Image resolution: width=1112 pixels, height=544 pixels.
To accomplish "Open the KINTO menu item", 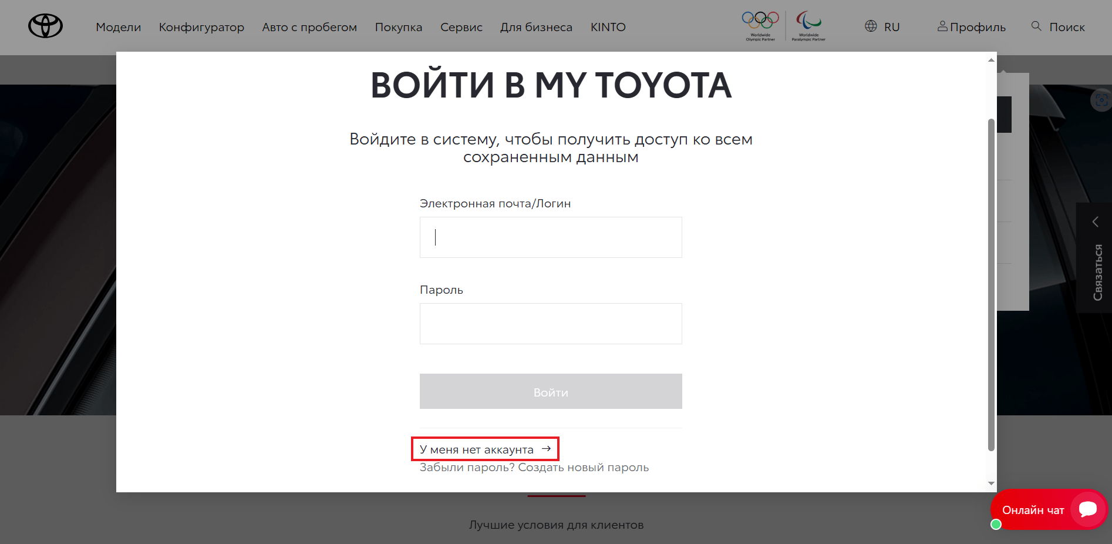I will [x=608, y=27].
